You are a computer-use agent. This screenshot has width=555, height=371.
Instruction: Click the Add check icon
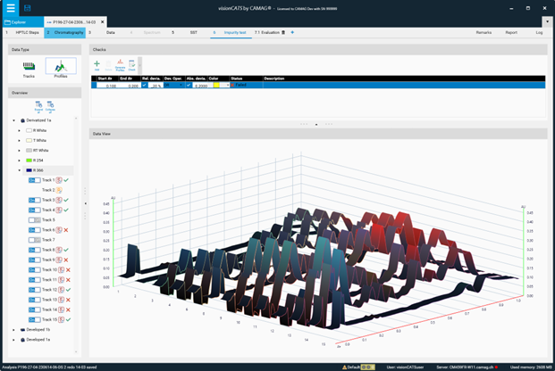point(97,65)
